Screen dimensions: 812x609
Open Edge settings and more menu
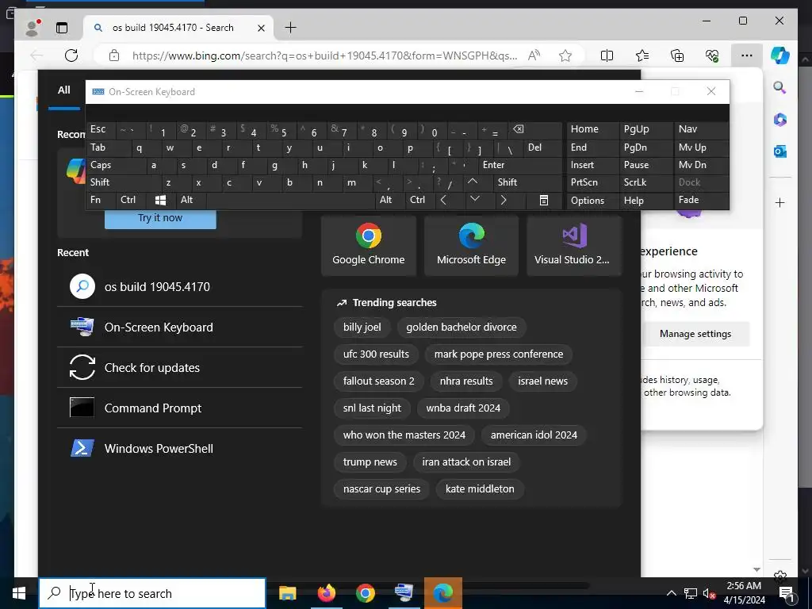747,56
